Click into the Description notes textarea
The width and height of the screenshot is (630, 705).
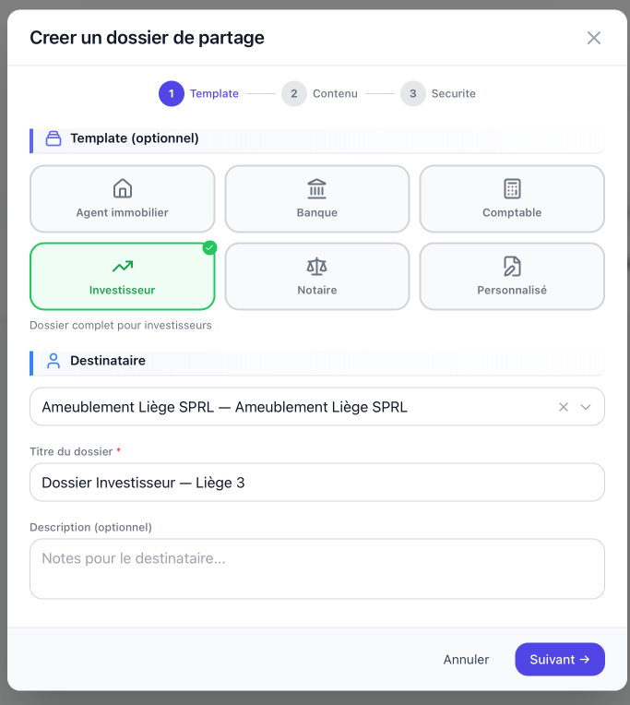tap(317, 568)
